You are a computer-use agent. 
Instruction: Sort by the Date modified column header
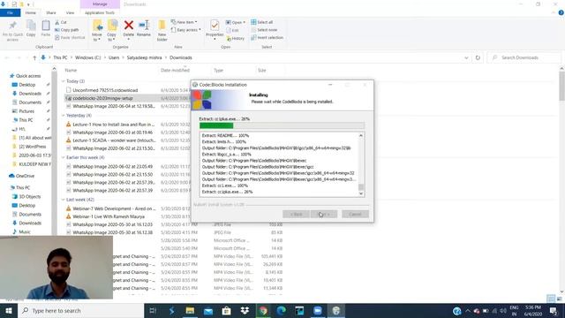(x=175, y=71)
